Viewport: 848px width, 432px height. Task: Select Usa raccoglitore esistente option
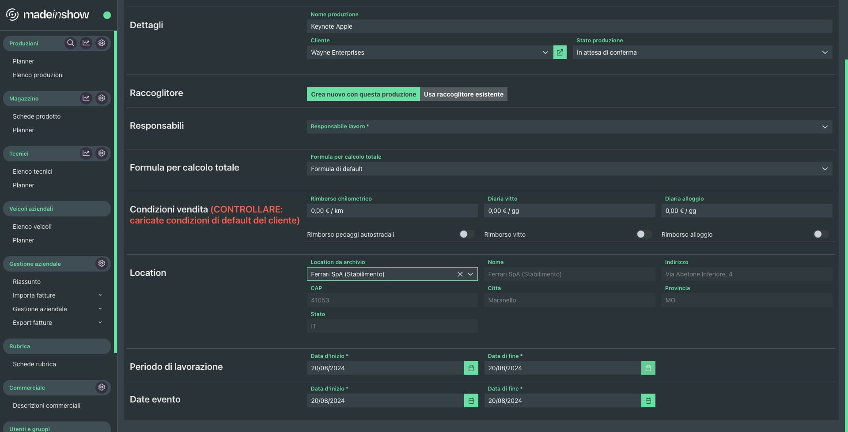pos(464,94)
